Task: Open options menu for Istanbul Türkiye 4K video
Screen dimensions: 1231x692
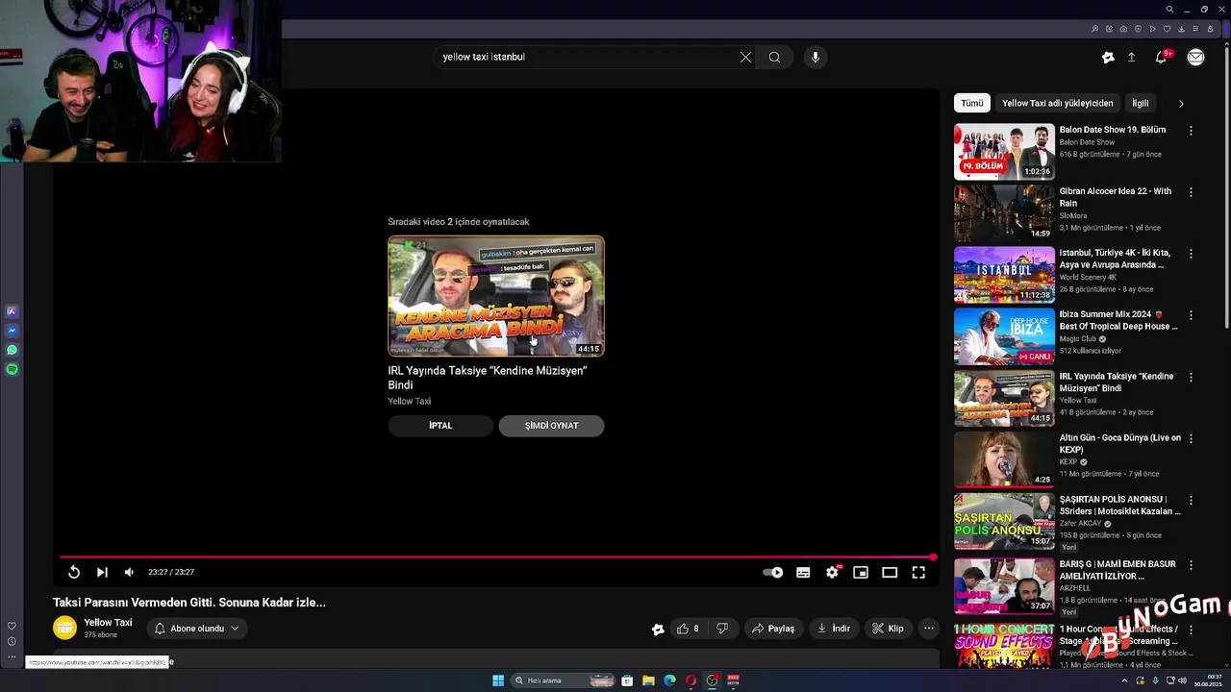Action: click(x=1191, y=254)
